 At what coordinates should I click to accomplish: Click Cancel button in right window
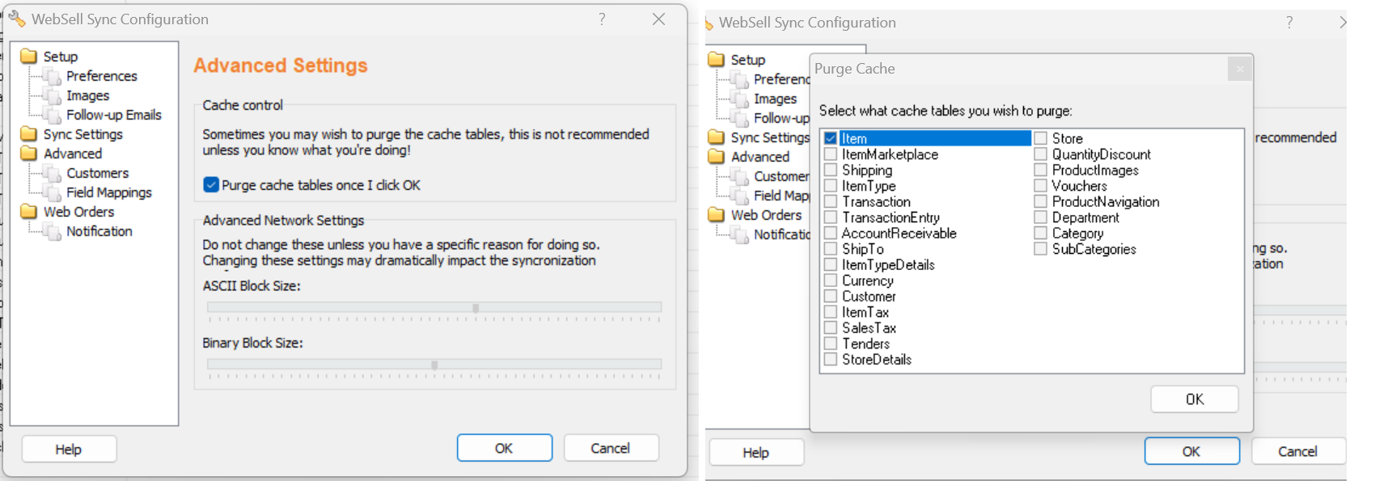click(1298, 451)
